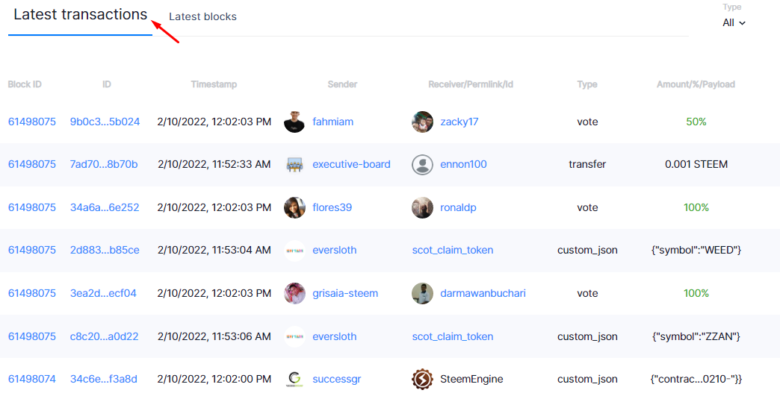The image size is (780, 396).
Task: Open transaction 9b0c3...5b024
Action: click(105, 122)
